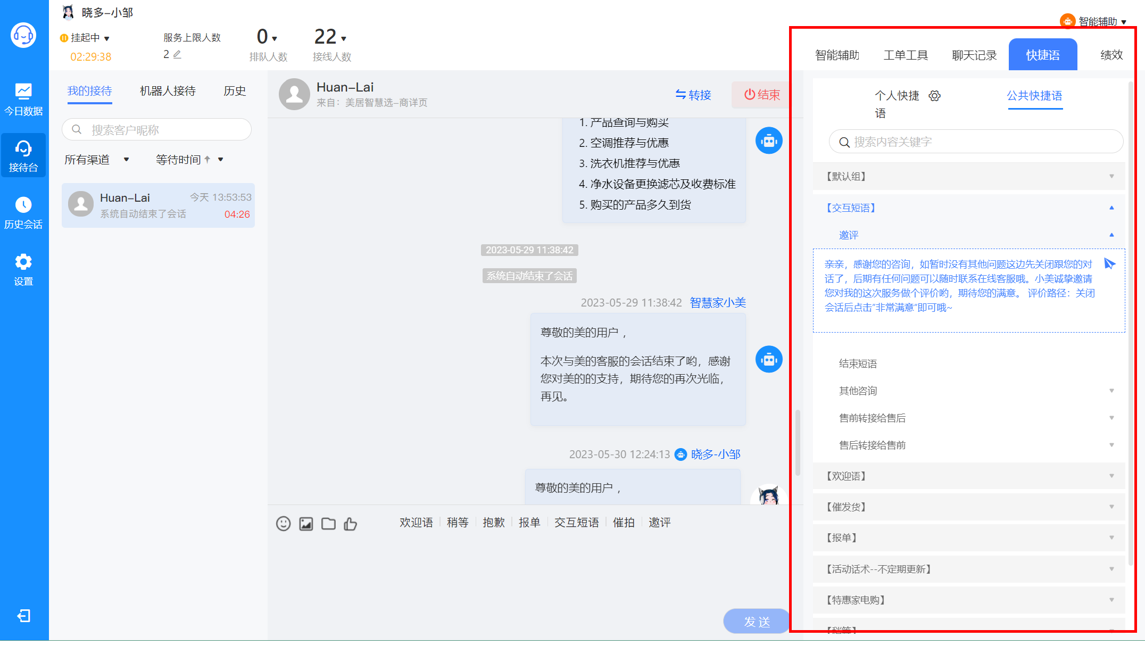Open the 接线人数 dropdown arrow
The height and width of the screenshot is (645, 1145).
(344, 38)
